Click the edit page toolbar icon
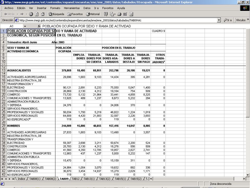This screenshot has width=250, height=188. point(125,14)
